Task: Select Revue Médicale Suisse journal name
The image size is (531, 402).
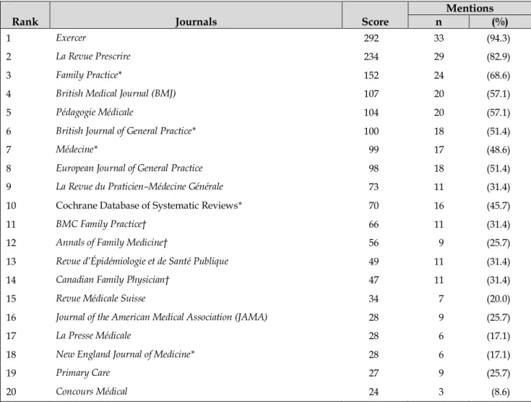Action: tap(100, 299)
